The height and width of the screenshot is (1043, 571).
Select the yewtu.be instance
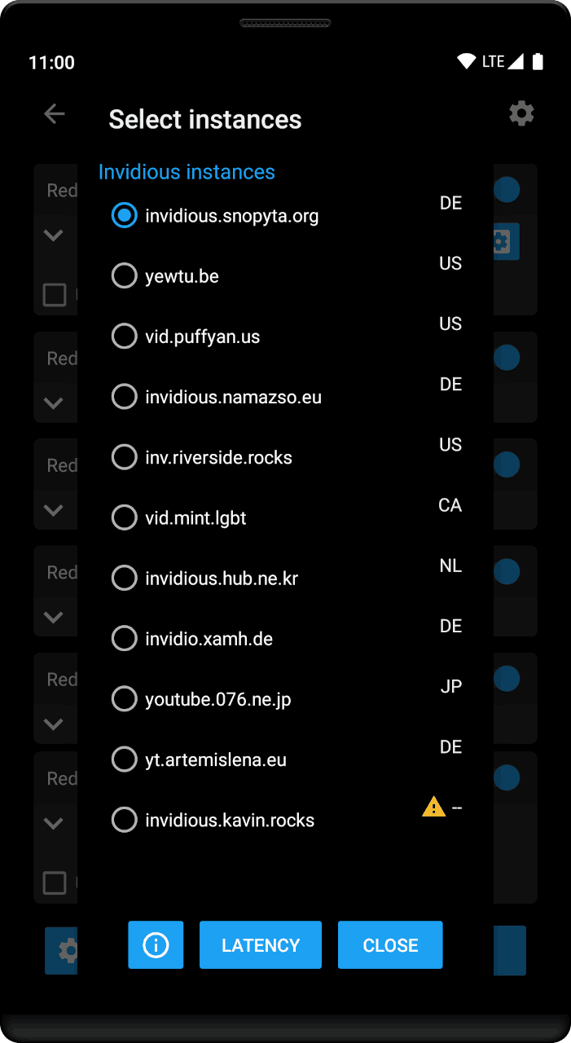[124, 276]
